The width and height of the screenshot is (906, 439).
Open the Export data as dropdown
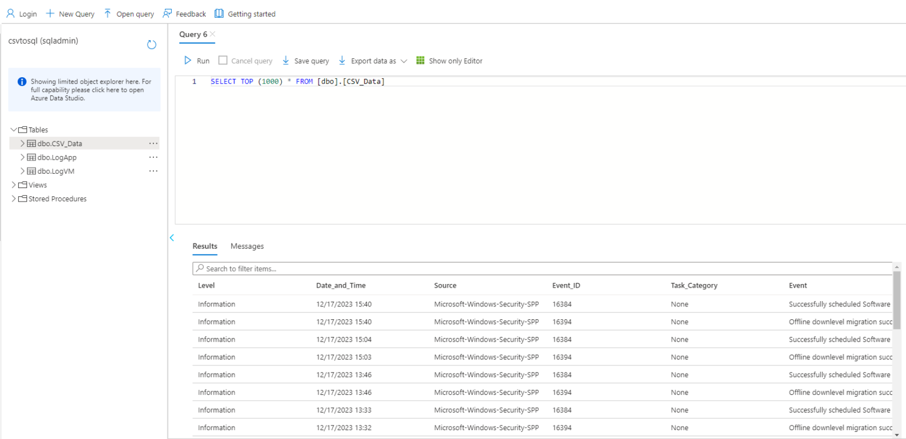click(x=405, y=60)
